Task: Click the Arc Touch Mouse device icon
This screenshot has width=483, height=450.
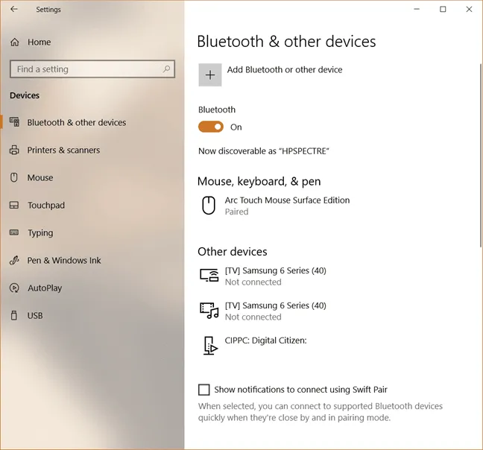Action: (209, 206)
